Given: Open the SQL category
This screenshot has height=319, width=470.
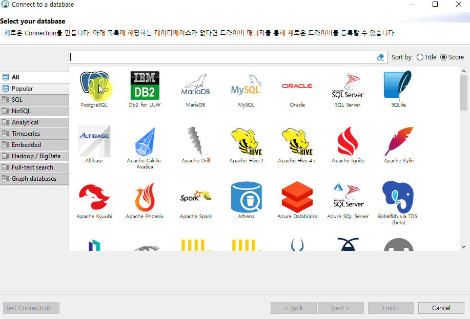Looking at the screenshot, I should tap(34, 100).
